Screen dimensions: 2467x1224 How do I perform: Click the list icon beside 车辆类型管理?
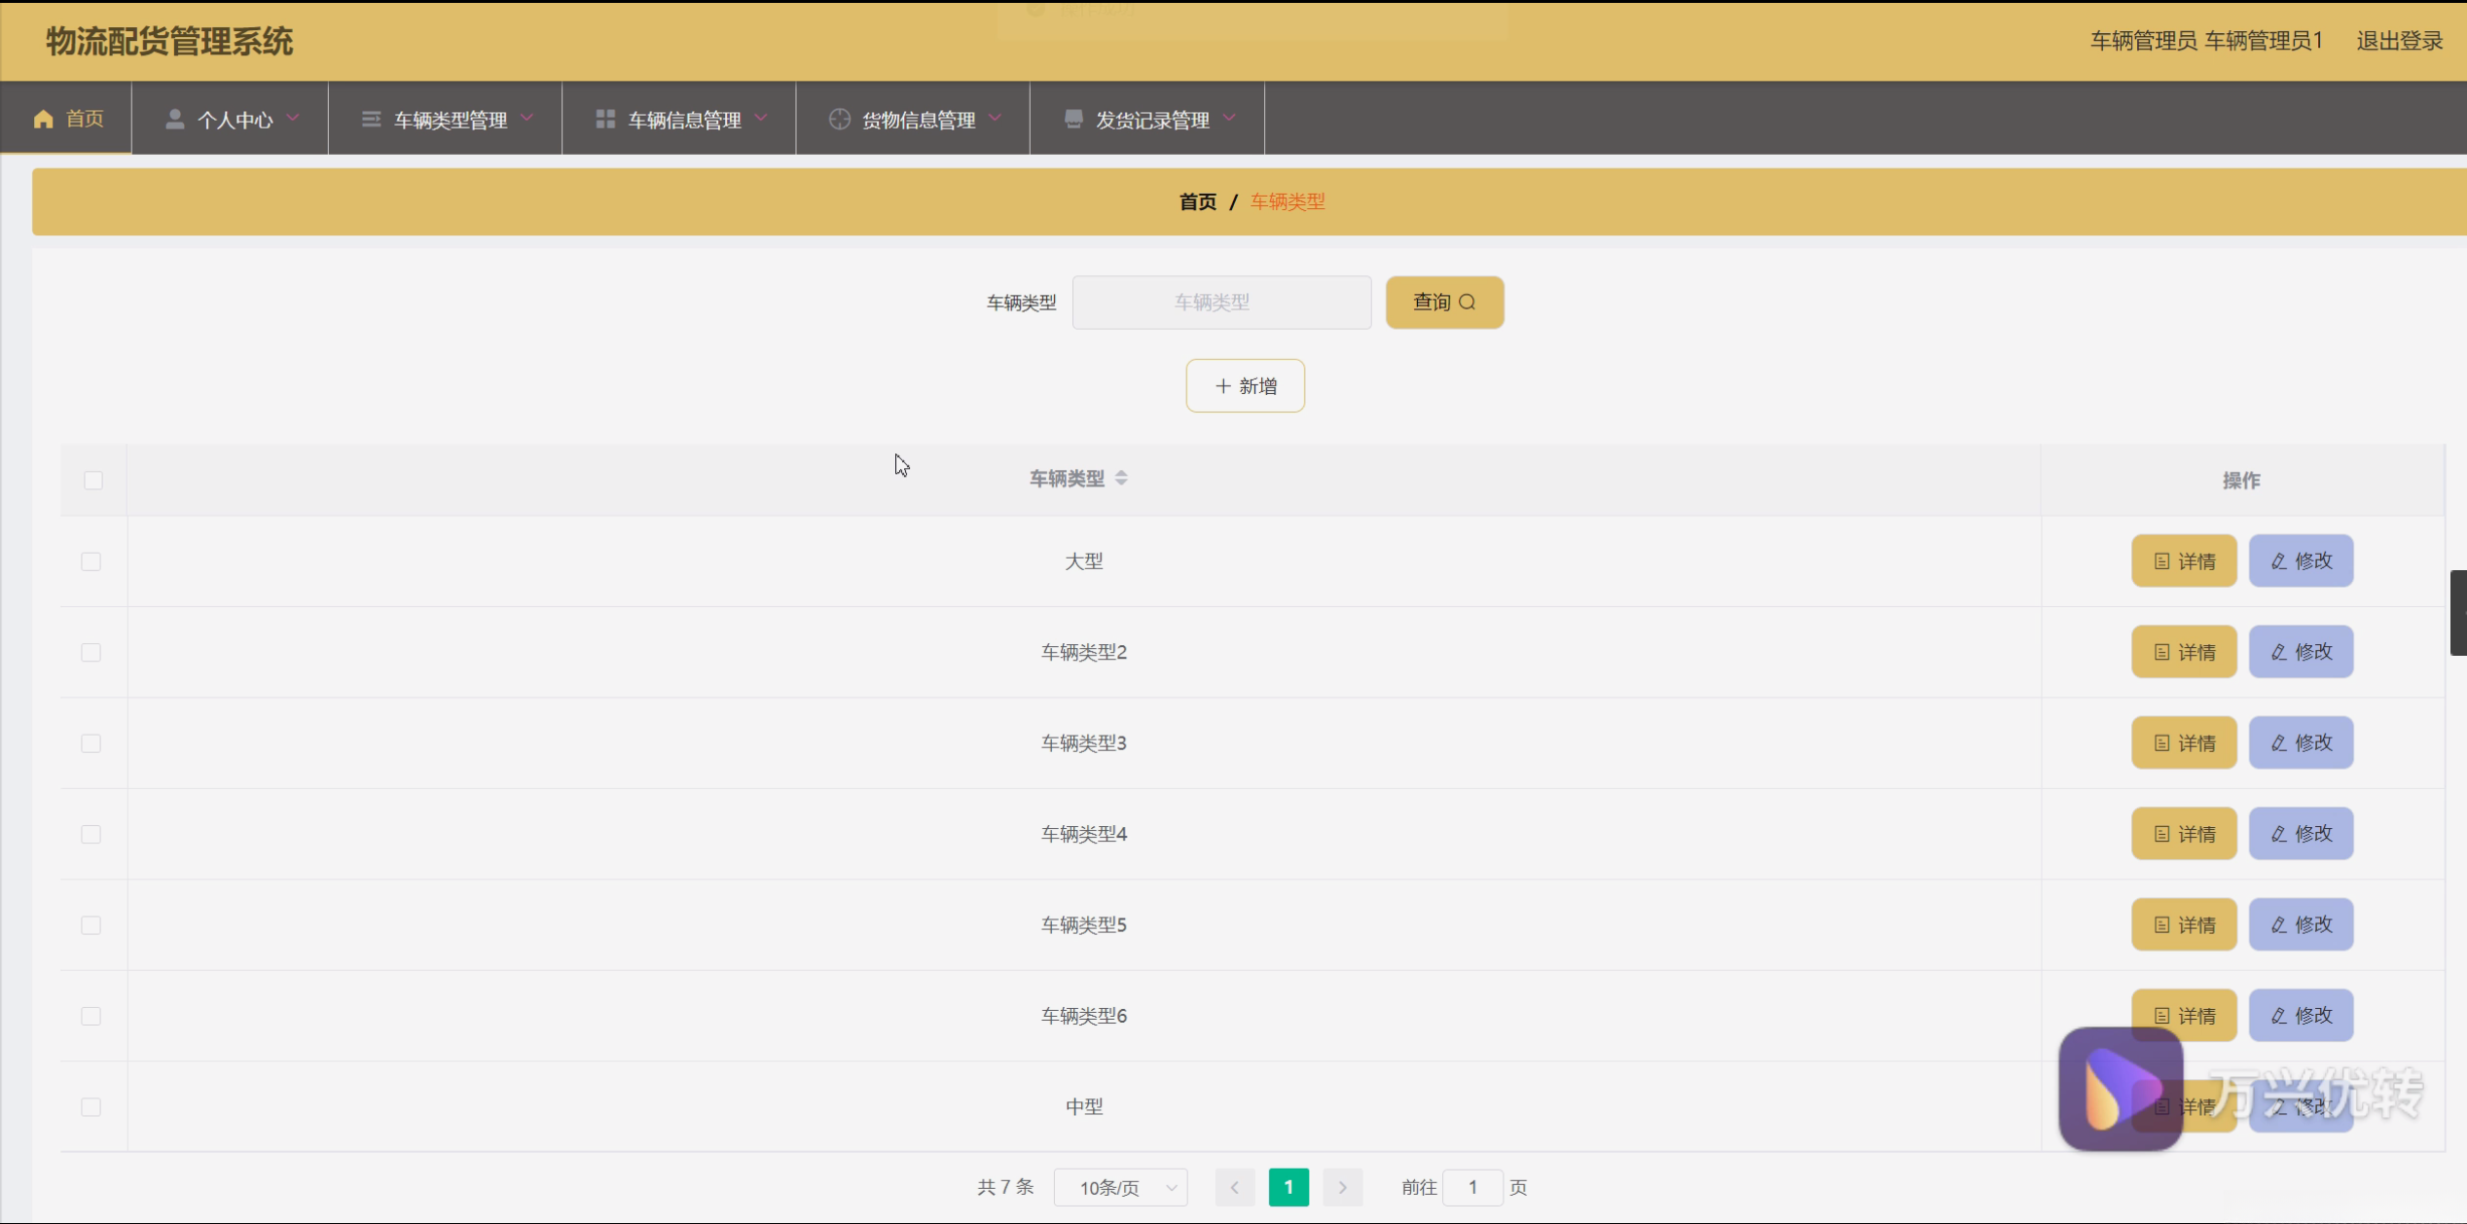[371, 119]
